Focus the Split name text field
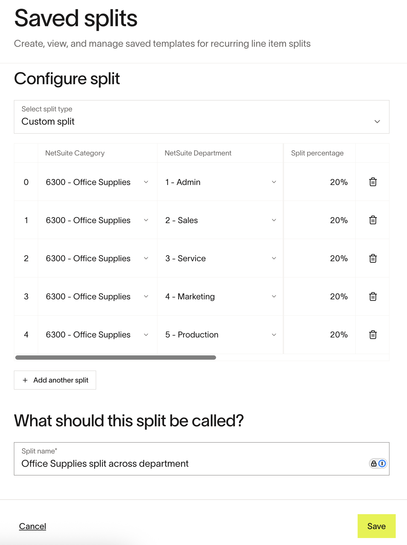 tap(192, 463)
